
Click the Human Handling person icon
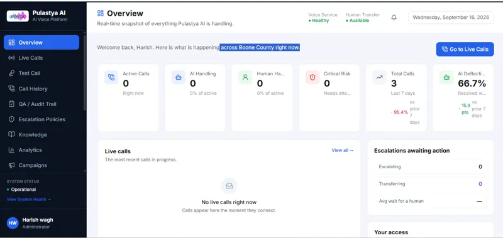245,77
